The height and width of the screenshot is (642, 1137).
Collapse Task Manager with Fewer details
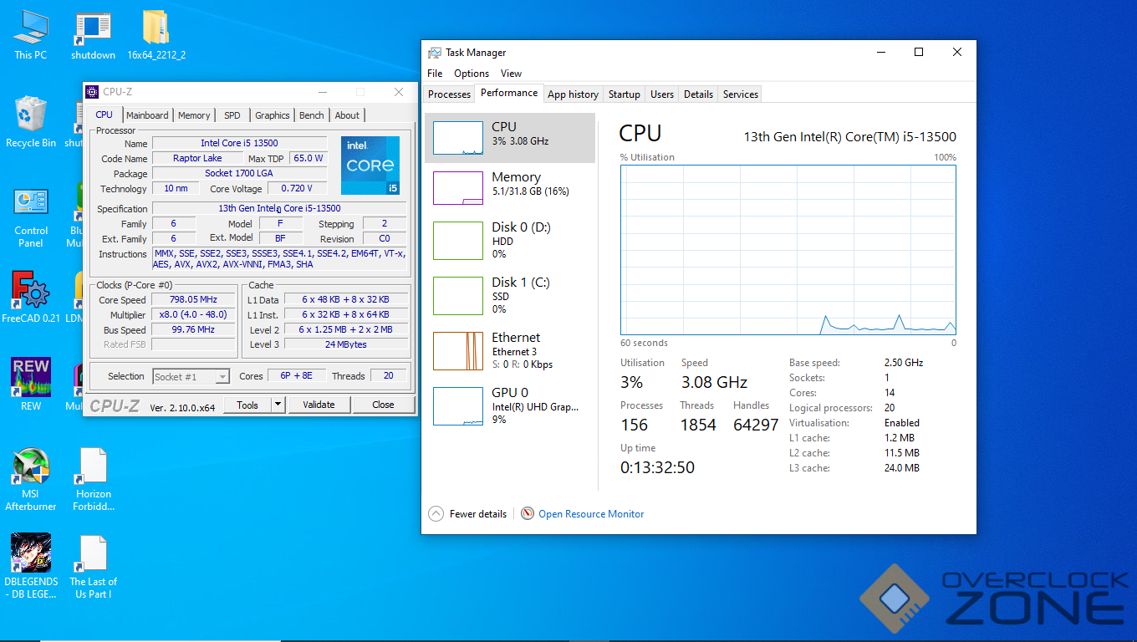[468, 514]
